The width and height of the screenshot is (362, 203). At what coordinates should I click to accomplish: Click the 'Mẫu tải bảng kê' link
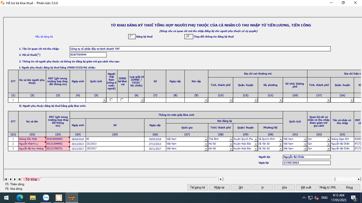click(x=44, y=37)
